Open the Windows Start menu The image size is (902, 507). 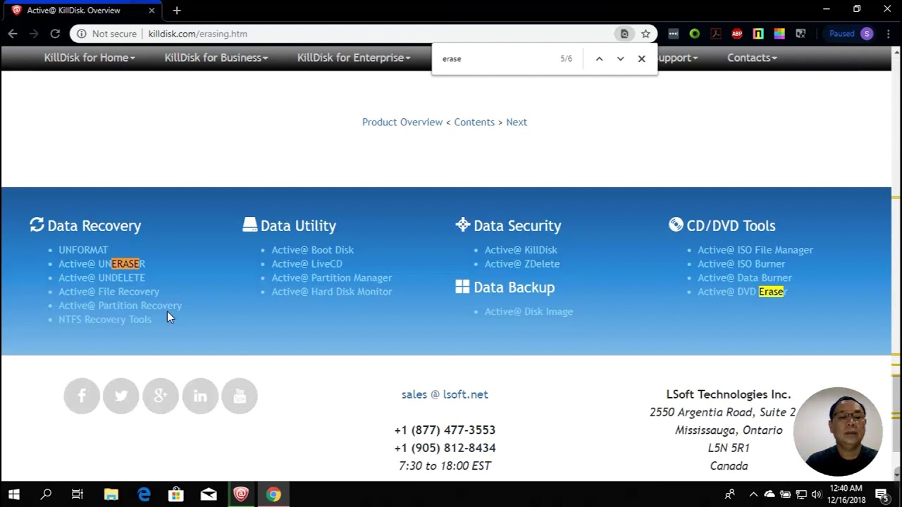pos(14,494)
